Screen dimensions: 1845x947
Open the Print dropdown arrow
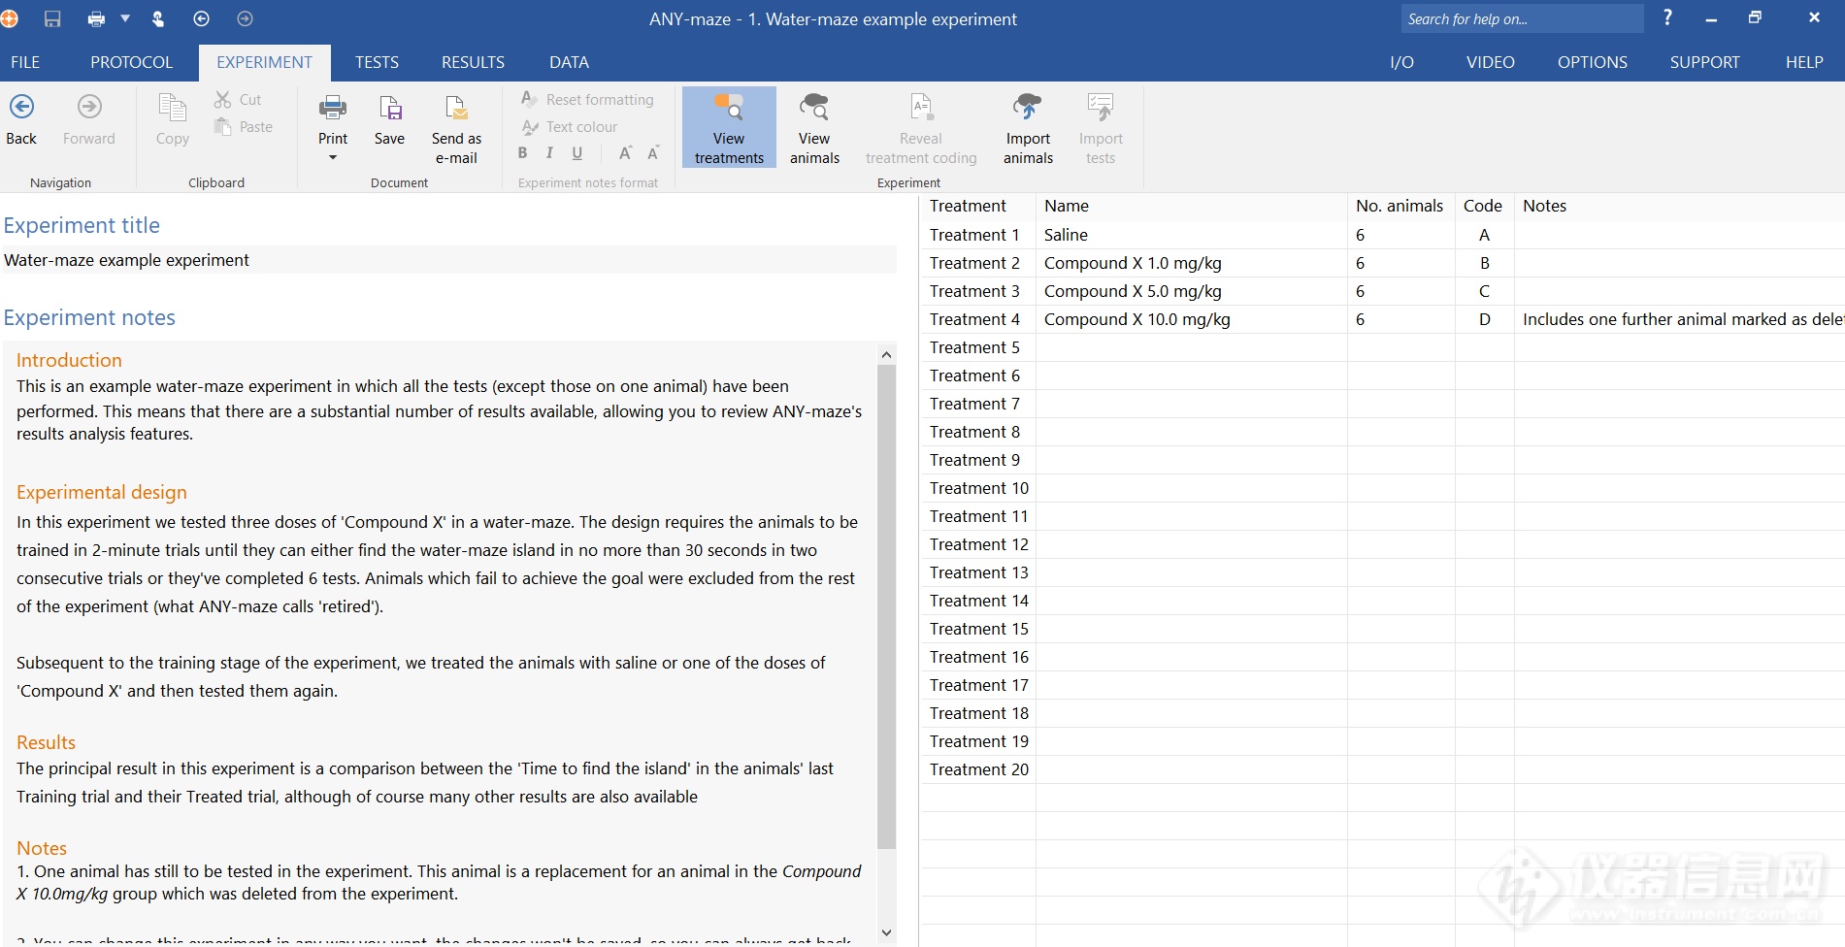pos(333,157)
